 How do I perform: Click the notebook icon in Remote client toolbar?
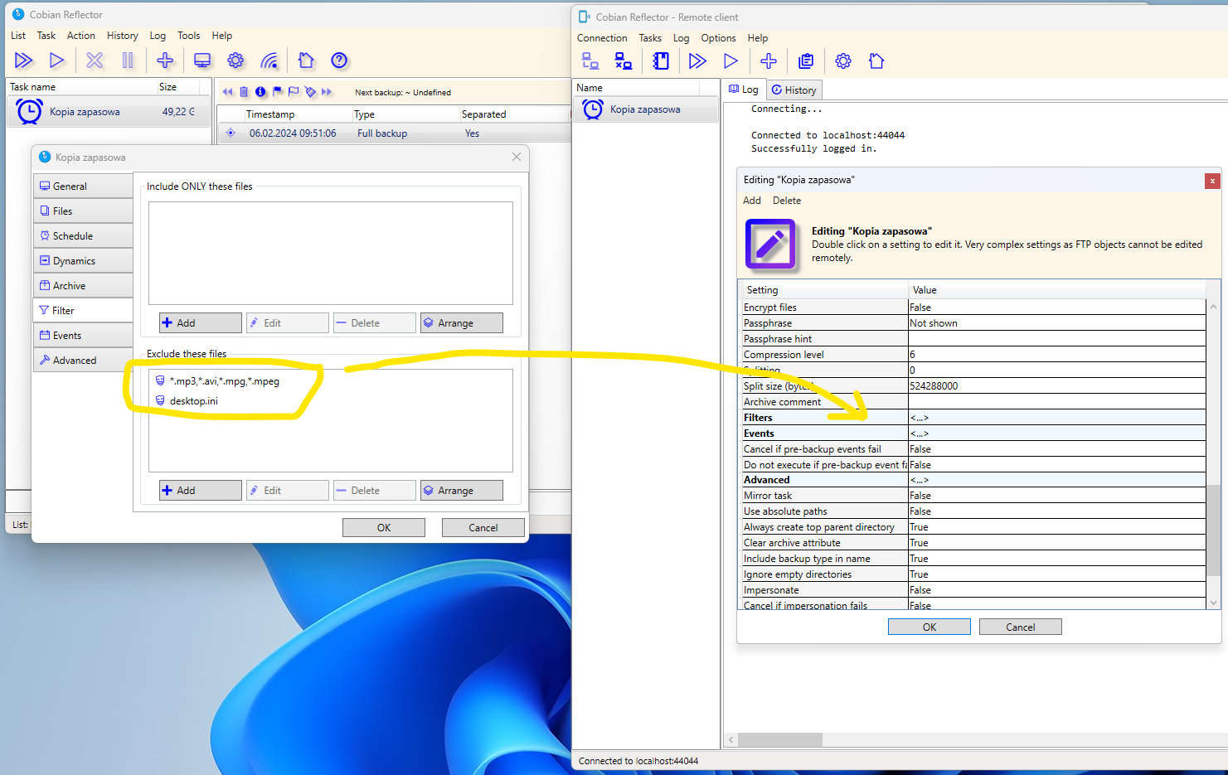pos(661,61)
